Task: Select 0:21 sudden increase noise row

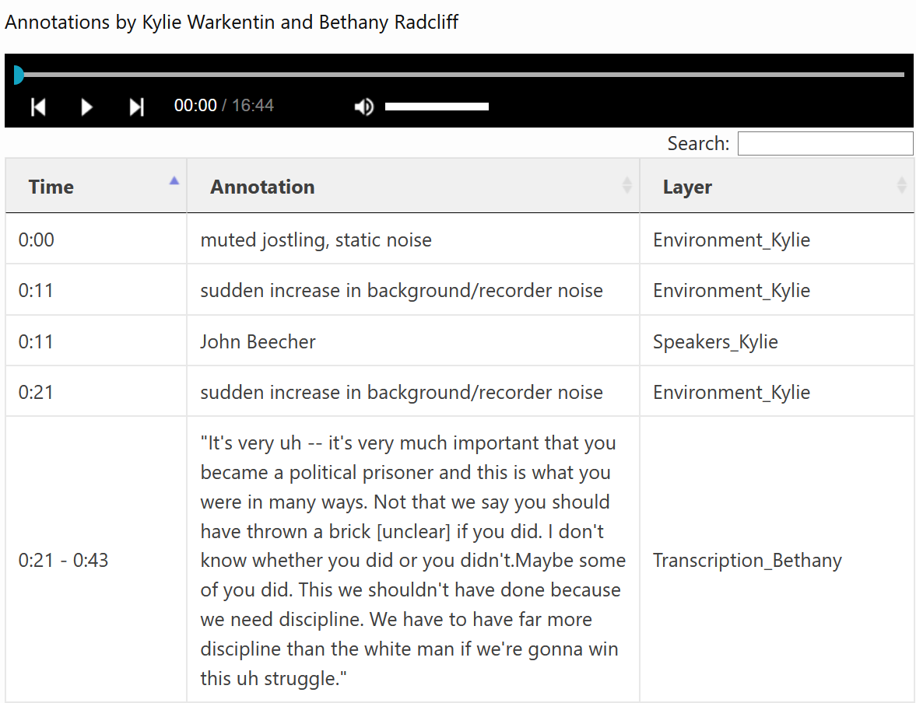Action: click(460, 391)
